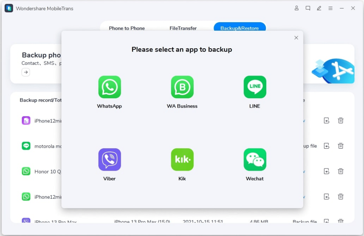Restore the motorola backup record
This screenshot has height=236, width=364.
click(327, 146)
